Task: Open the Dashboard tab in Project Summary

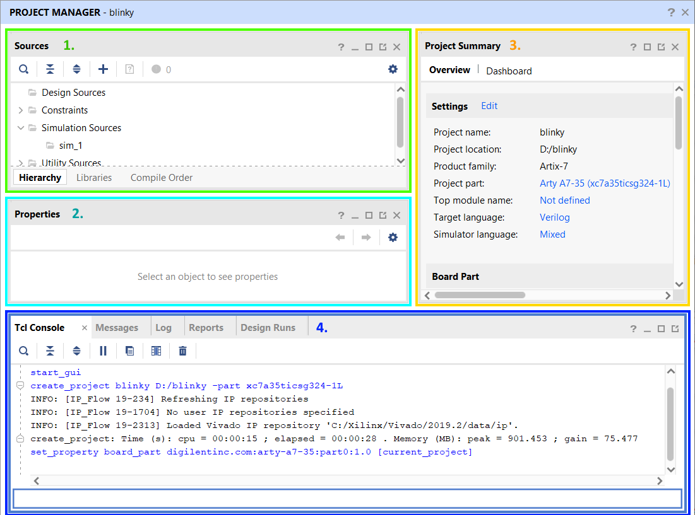Action: (x=509, y=71)
